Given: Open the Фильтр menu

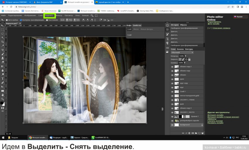Looking at the screenshot, I should (x=59, y=16).
